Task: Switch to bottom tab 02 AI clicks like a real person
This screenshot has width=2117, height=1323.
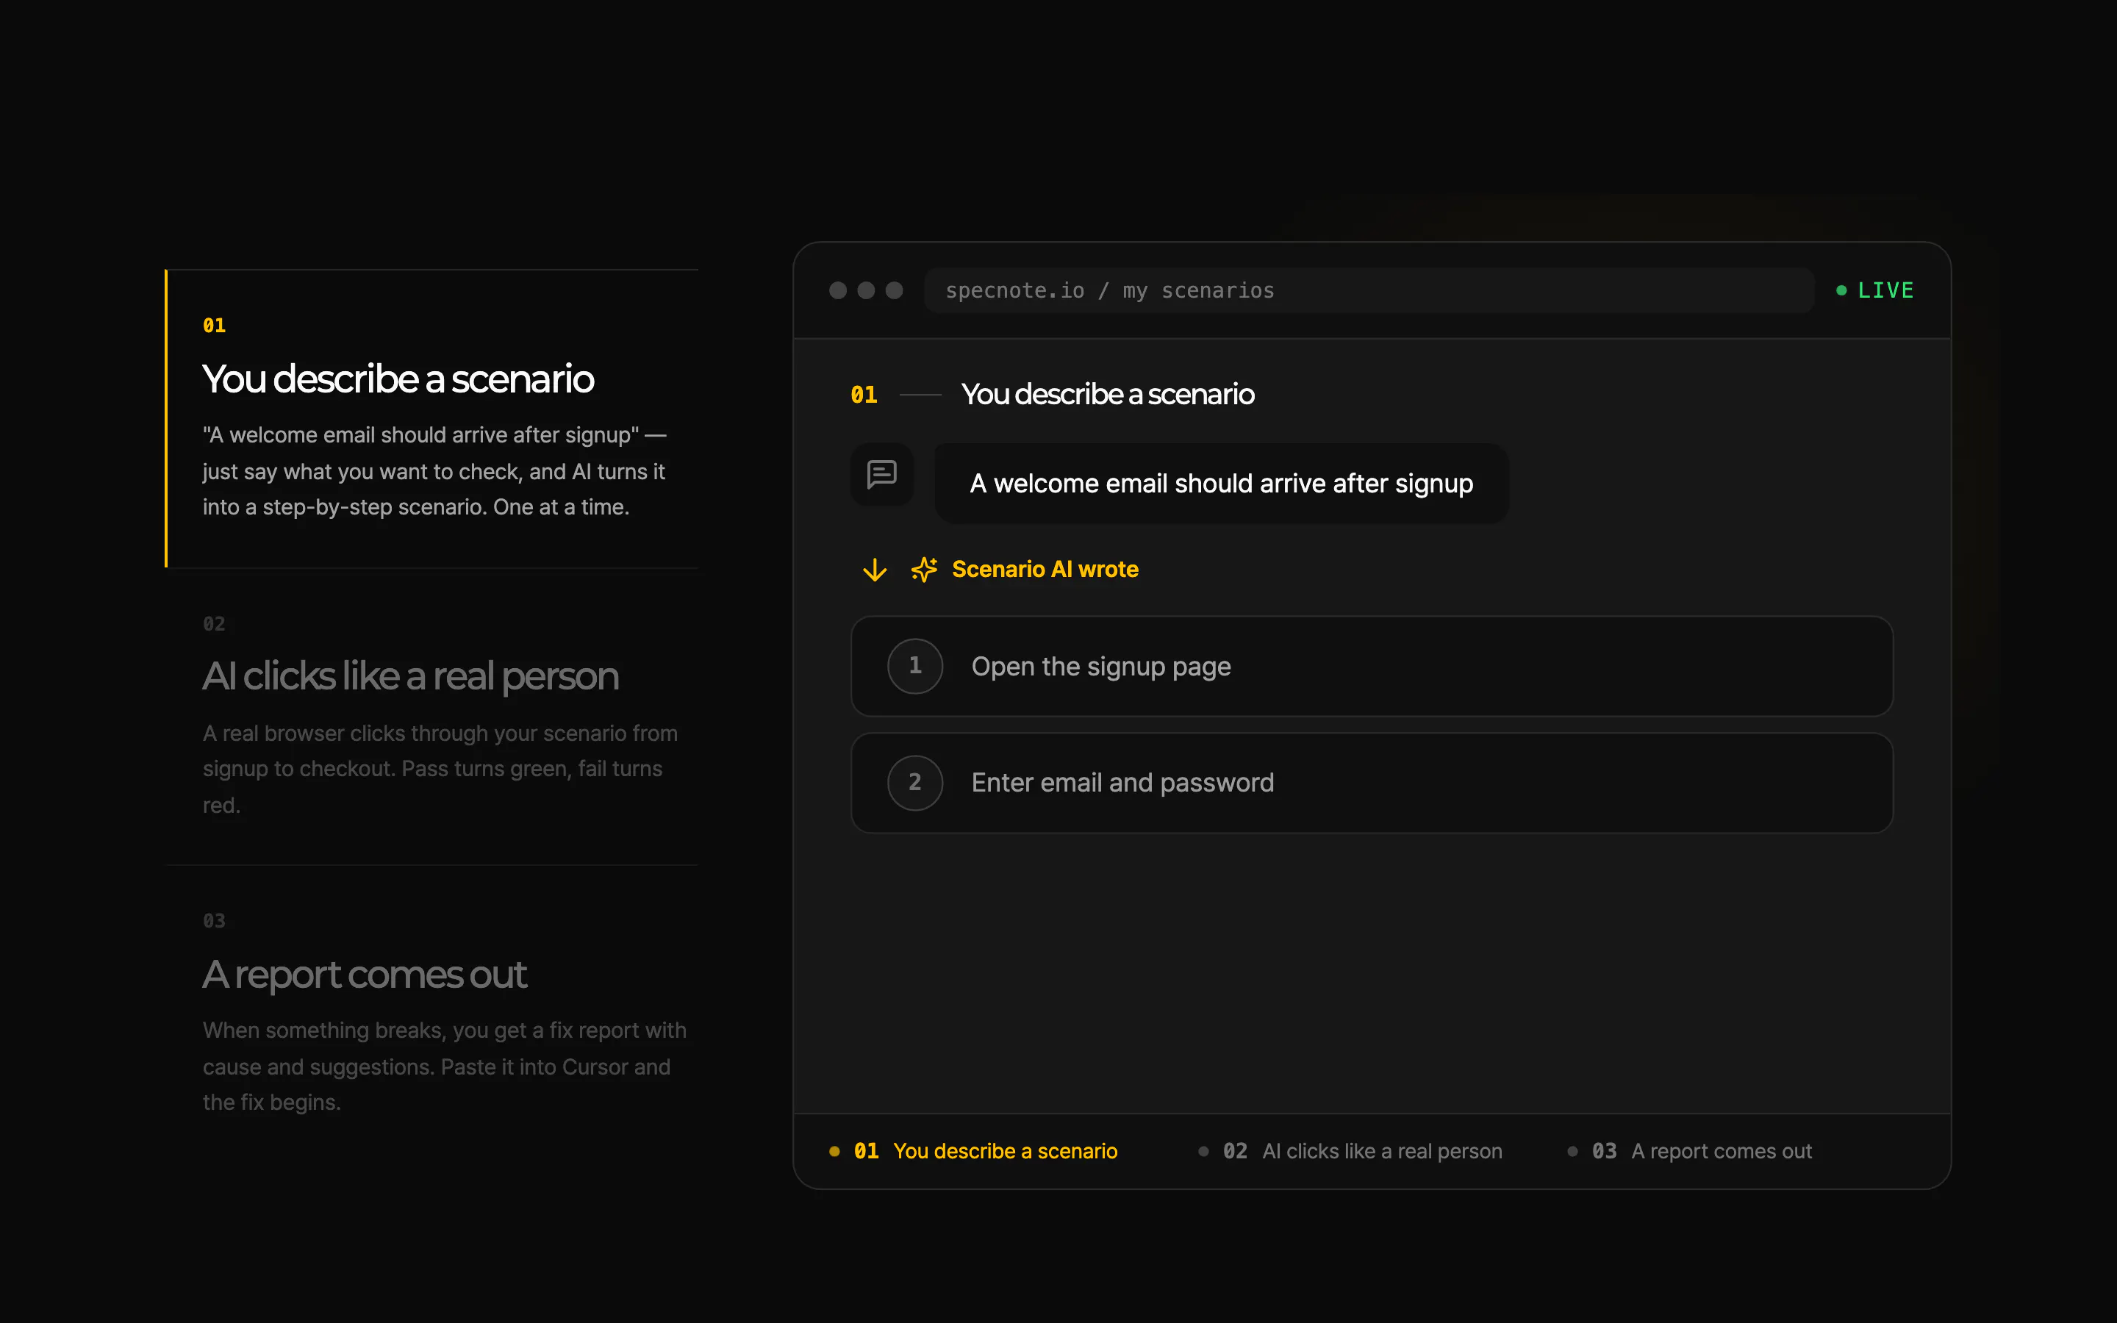Action: click(1350, 1152)
